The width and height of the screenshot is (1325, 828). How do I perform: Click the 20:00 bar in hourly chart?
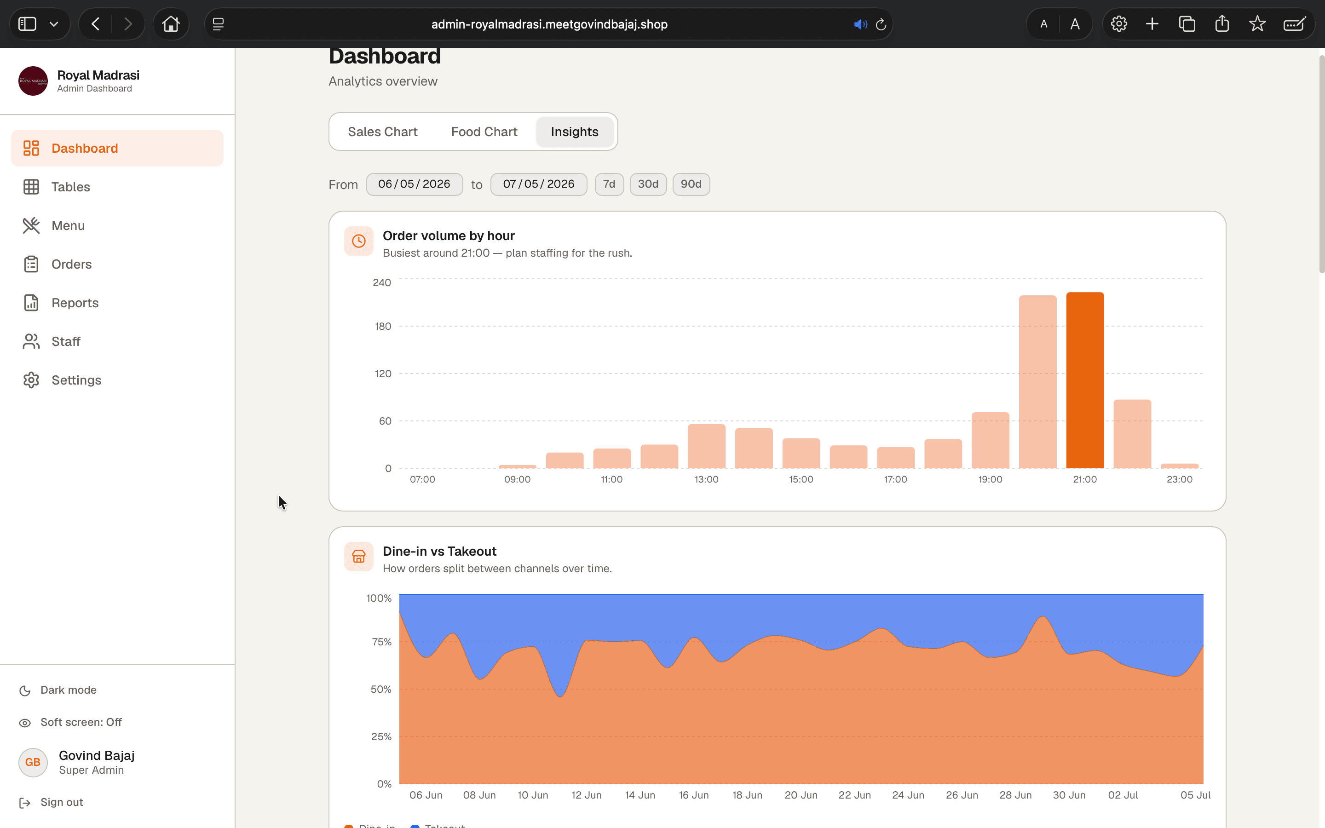tap(1037, 382)
